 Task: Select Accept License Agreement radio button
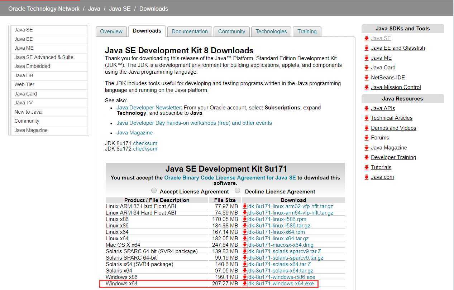click(x=154, y=191)
